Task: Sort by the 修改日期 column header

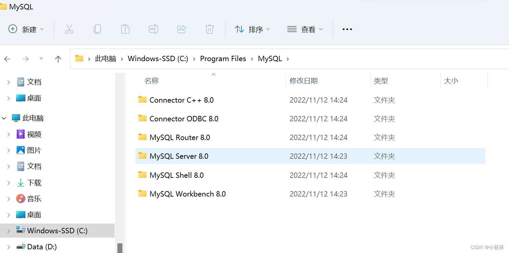Action: [x=304, y=81]
